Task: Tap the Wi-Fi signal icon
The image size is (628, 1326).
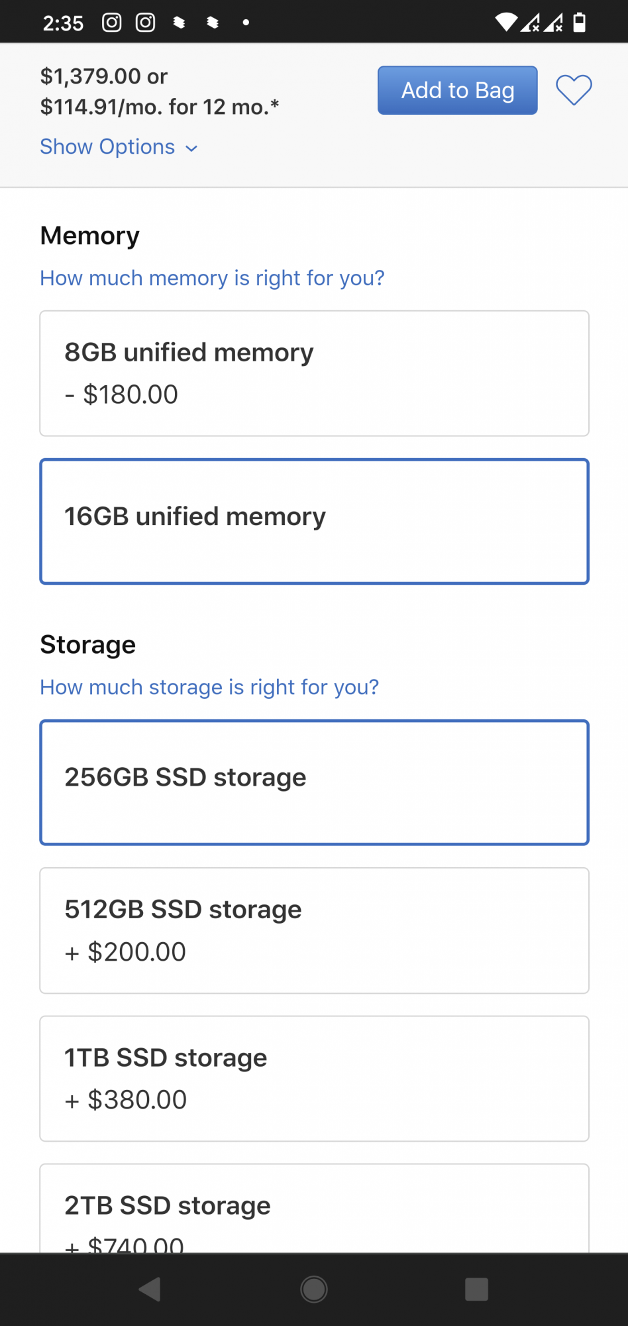Action: point(506,23)
